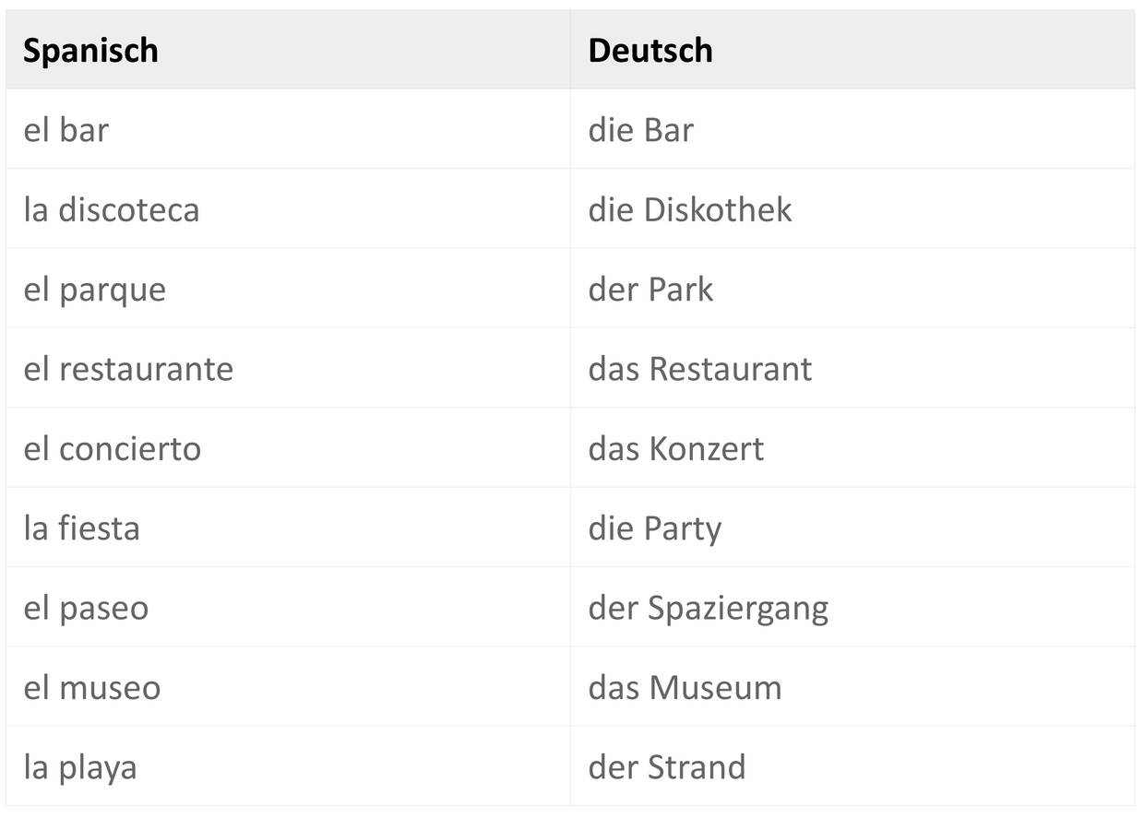Click the 'der Spaziergang' cell
1144x818 pixels.
point(709,609)
